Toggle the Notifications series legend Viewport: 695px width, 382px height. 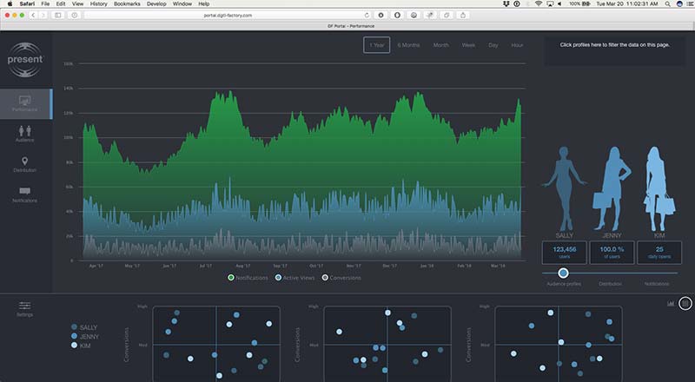[248, 278]
